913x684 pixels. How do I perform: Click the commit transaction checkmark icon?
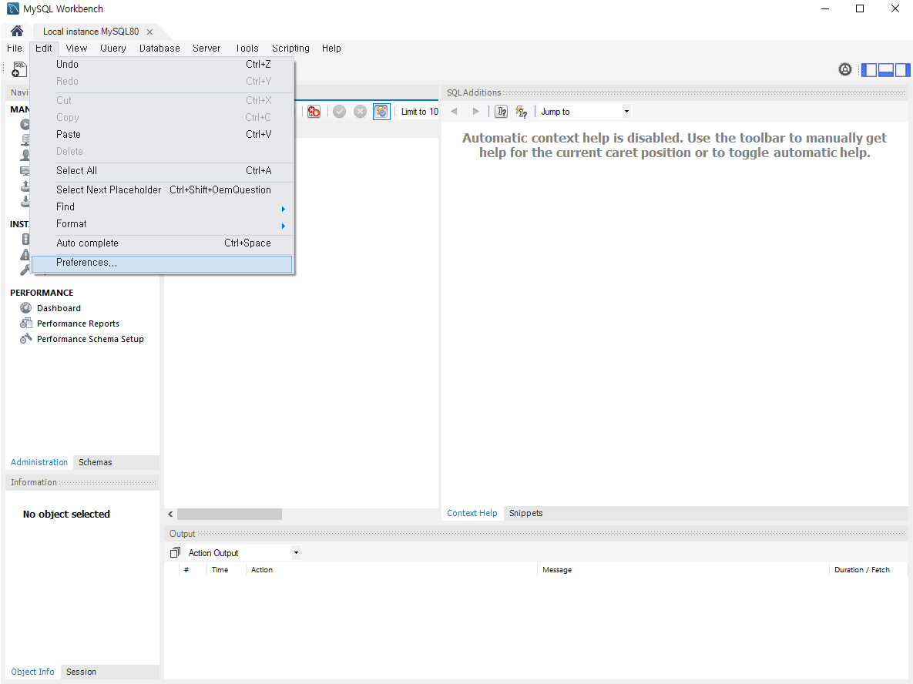[340, 111]
